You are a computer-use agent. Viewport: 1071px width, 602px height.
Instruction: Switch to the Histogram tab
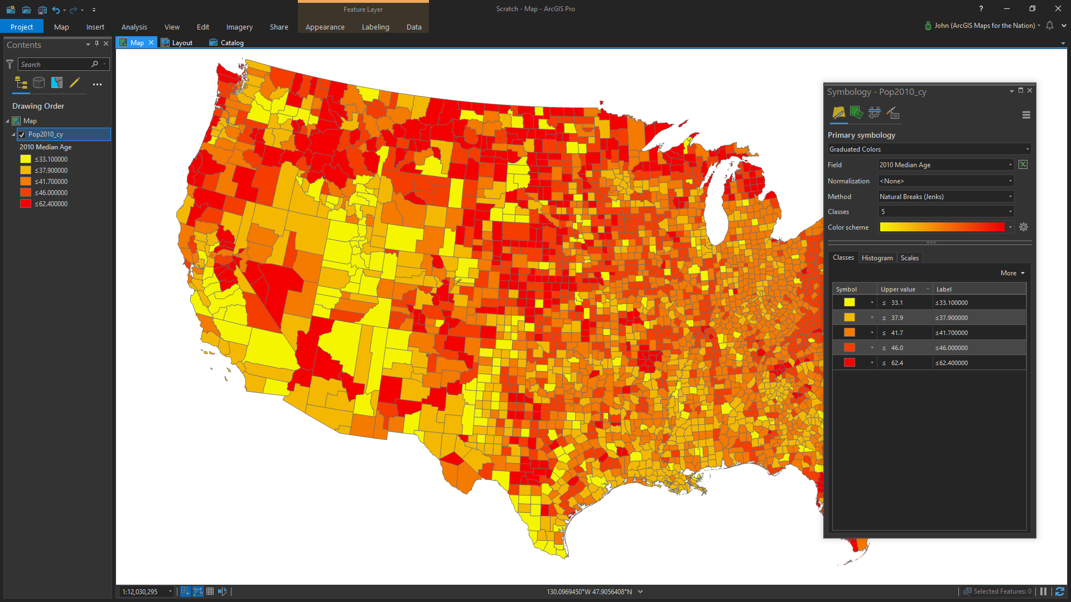point(877,258)
